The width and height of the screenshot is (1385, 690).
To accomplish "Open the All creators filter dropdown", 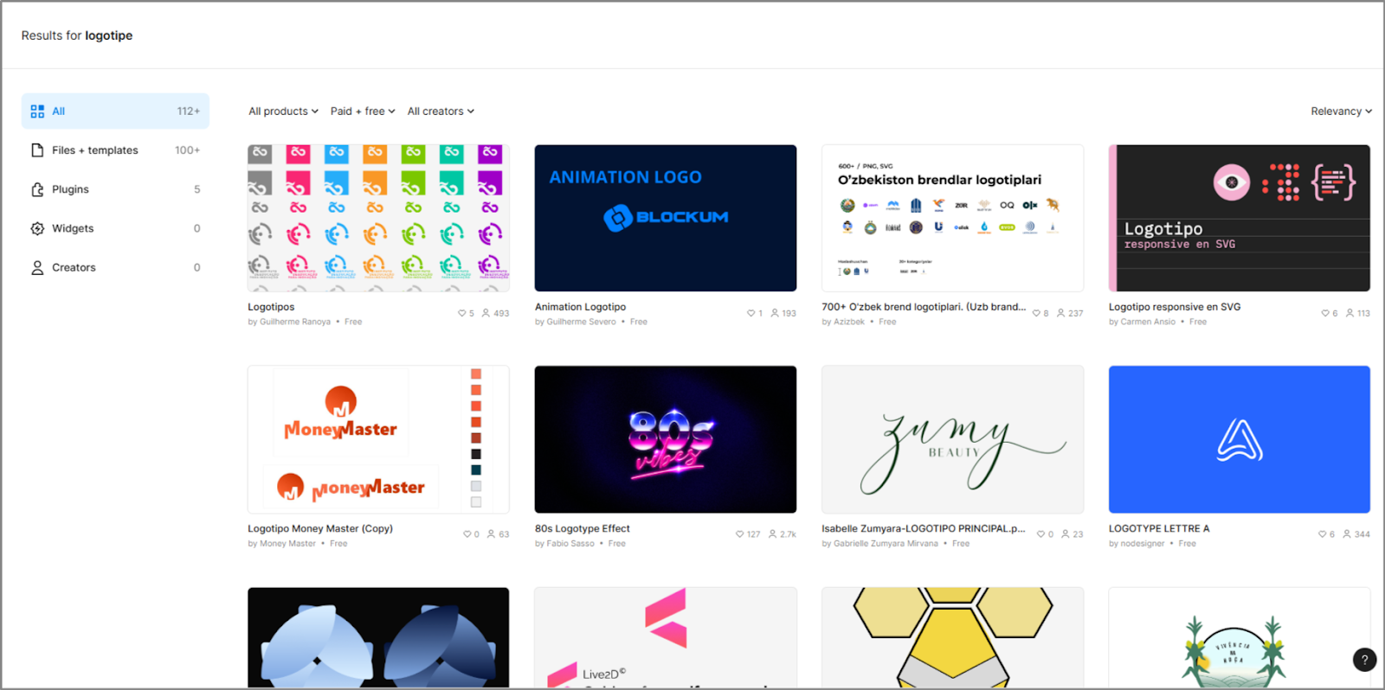I will pos(441,112).
